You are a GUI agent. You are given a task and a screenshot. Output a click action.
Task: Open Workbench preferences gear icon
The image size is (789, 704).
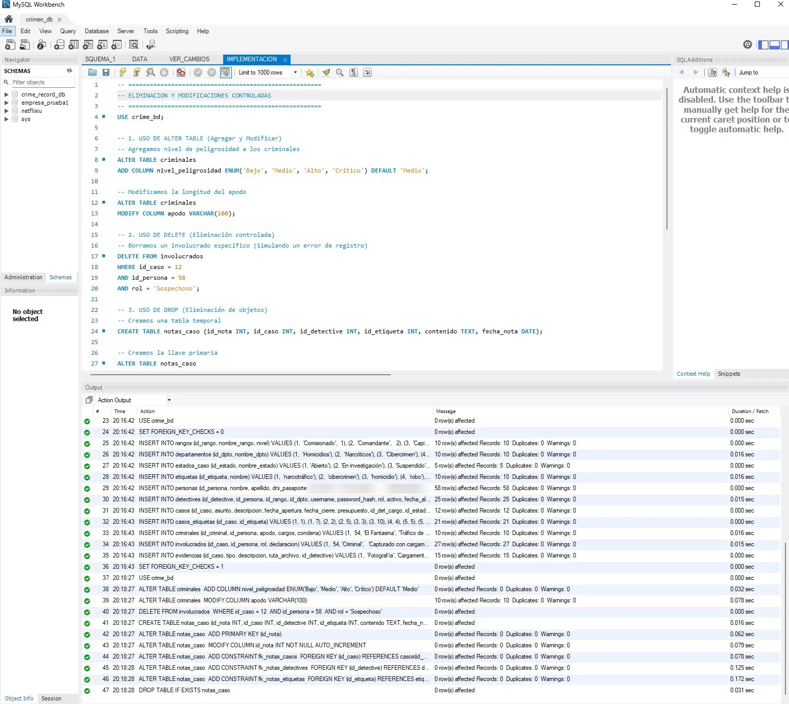[x=748, y=45]
